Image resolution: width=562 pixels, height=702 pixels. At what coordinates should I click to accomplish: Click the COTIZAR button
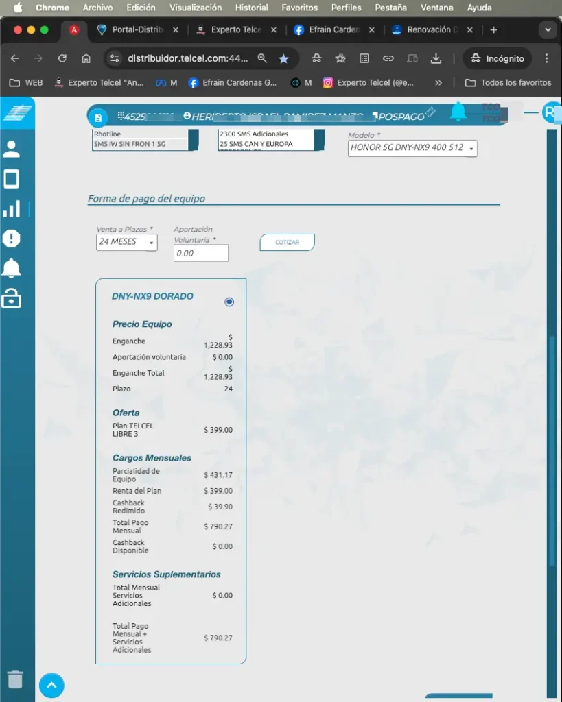point(287,242)
